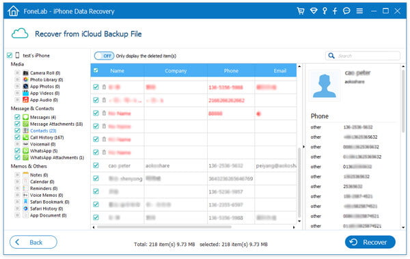This screenshot has height=259, width=410.
Task: Open the feedback chat bubble icon
Action: tap(346, 11)
